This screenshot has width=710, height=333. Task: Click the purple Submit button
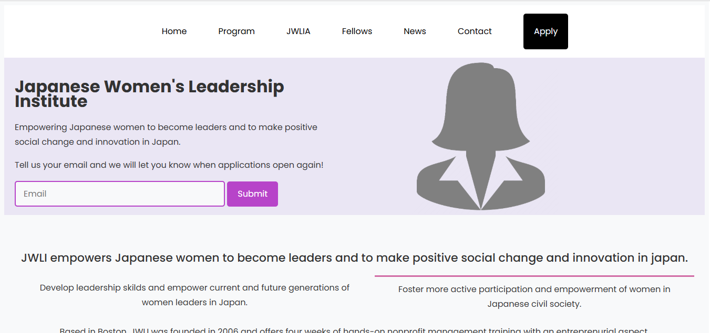(x=252, y=194)
